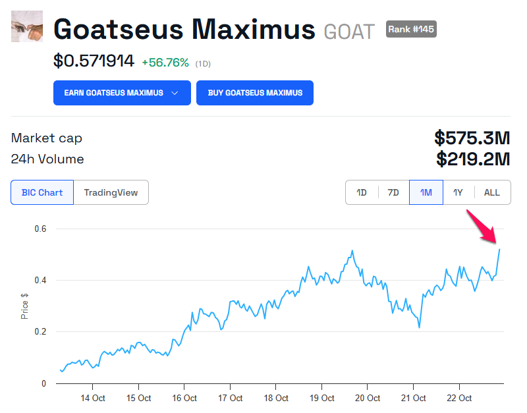
Task: Click the Goatseus Maximus coin logo
Action: point(27,27)
